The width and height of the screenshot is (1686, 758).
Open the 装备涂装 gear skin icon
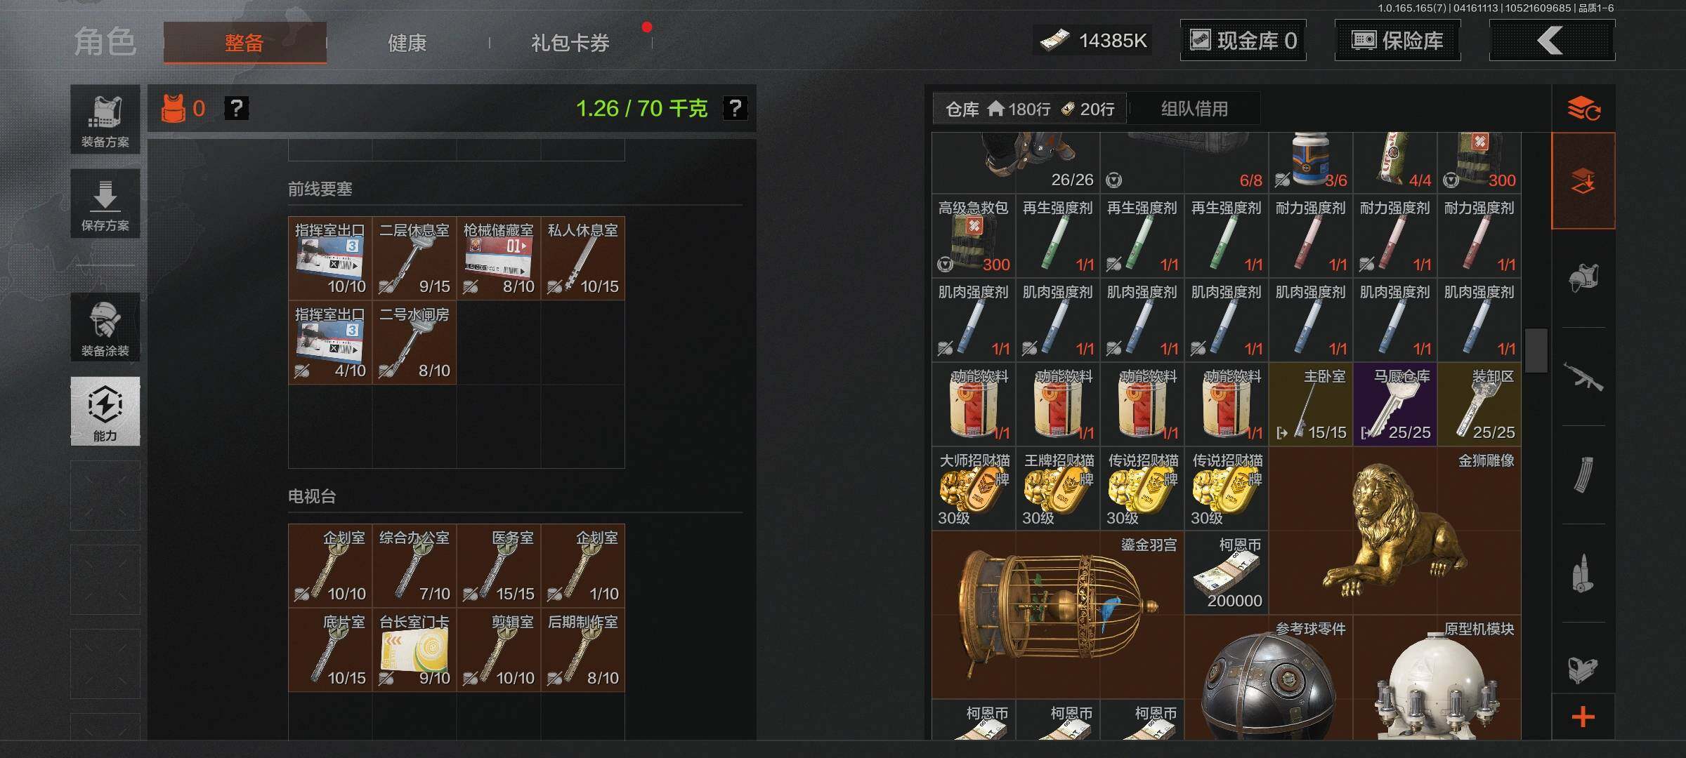pos(105,327)
